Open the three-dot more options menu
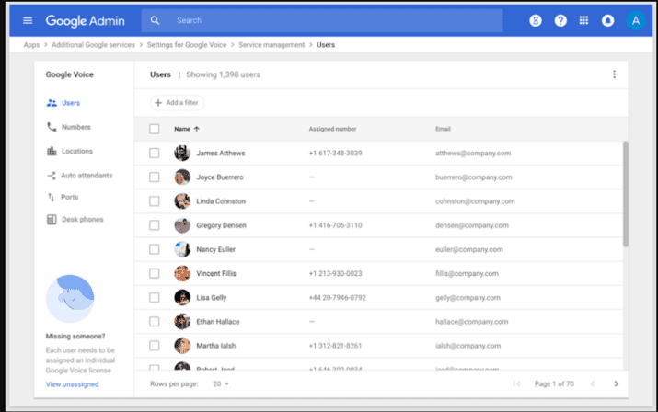The image size is (658, 412). pyautogui.click(x=615, y=74)
